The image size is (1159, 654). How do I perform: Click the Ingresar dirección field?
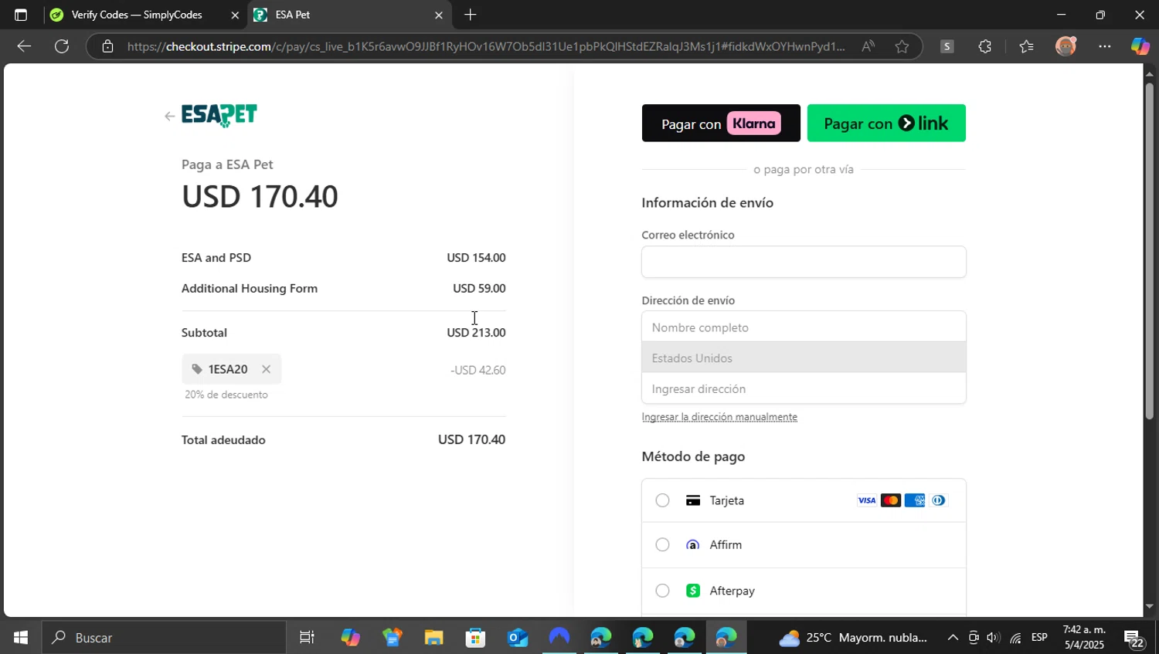tap(804, 388)
